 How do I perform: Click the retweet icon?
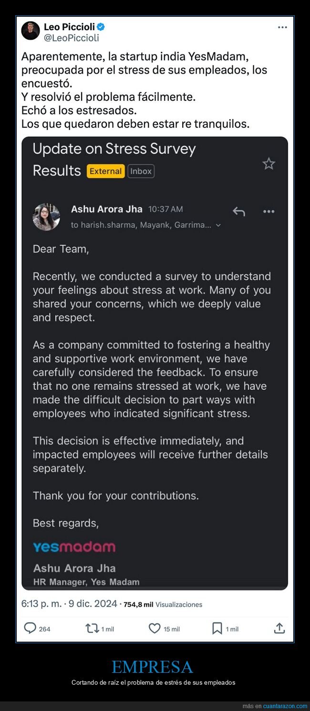tap(92, 628)
